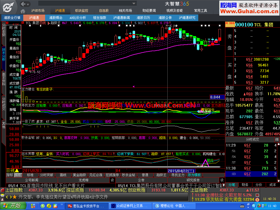Open the 板块监控 menu
The width and height of the screenshot is (280, 210).
[x=81, y=11]
